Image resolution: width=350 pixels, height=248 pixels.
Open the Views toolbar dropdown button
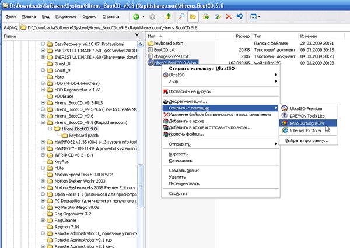click(x=255, y=17)
